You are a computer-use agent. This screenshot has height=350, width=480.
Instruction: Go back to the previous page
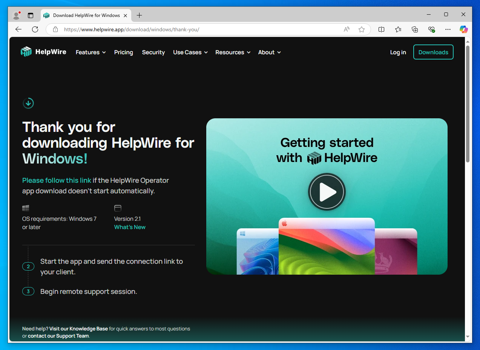(x=18, y=29)
